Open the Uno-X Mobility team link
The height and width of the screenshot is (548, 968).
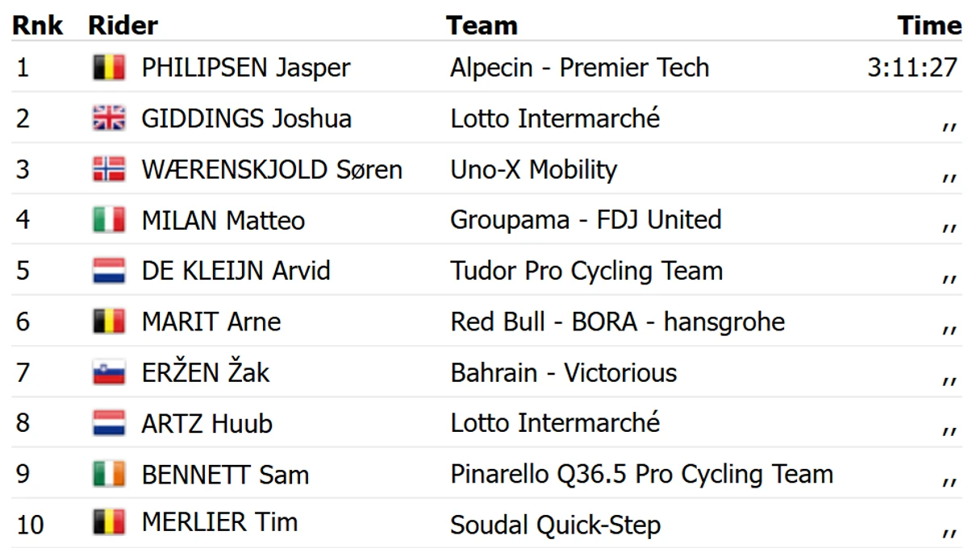pos(533,170)
